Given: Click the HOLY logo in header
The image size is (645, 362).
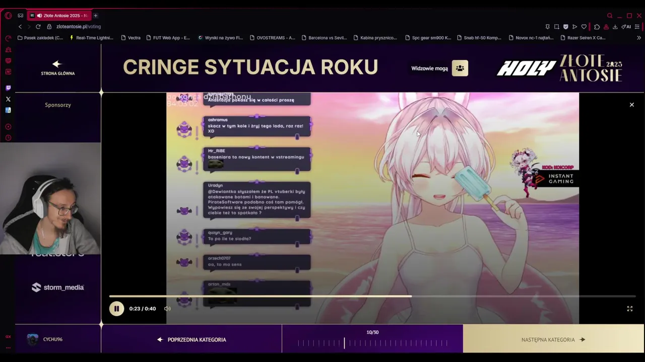Looking at the screenshot, I should click(x=526, y=68).
